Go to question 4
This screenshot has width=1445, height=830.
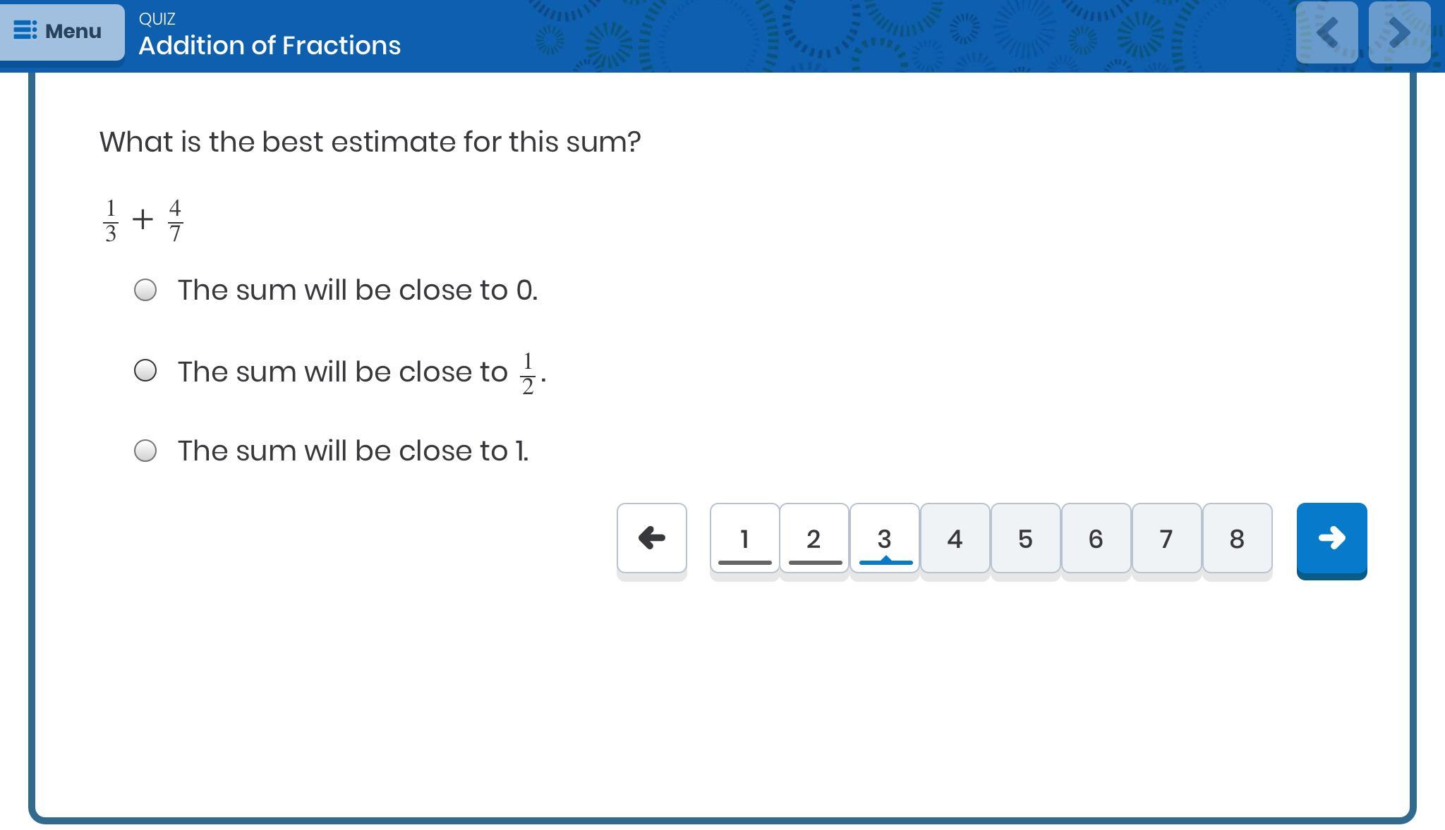(955, 539)
